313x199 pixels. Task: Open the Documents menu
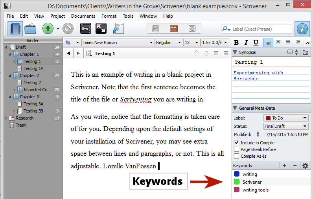83,16
